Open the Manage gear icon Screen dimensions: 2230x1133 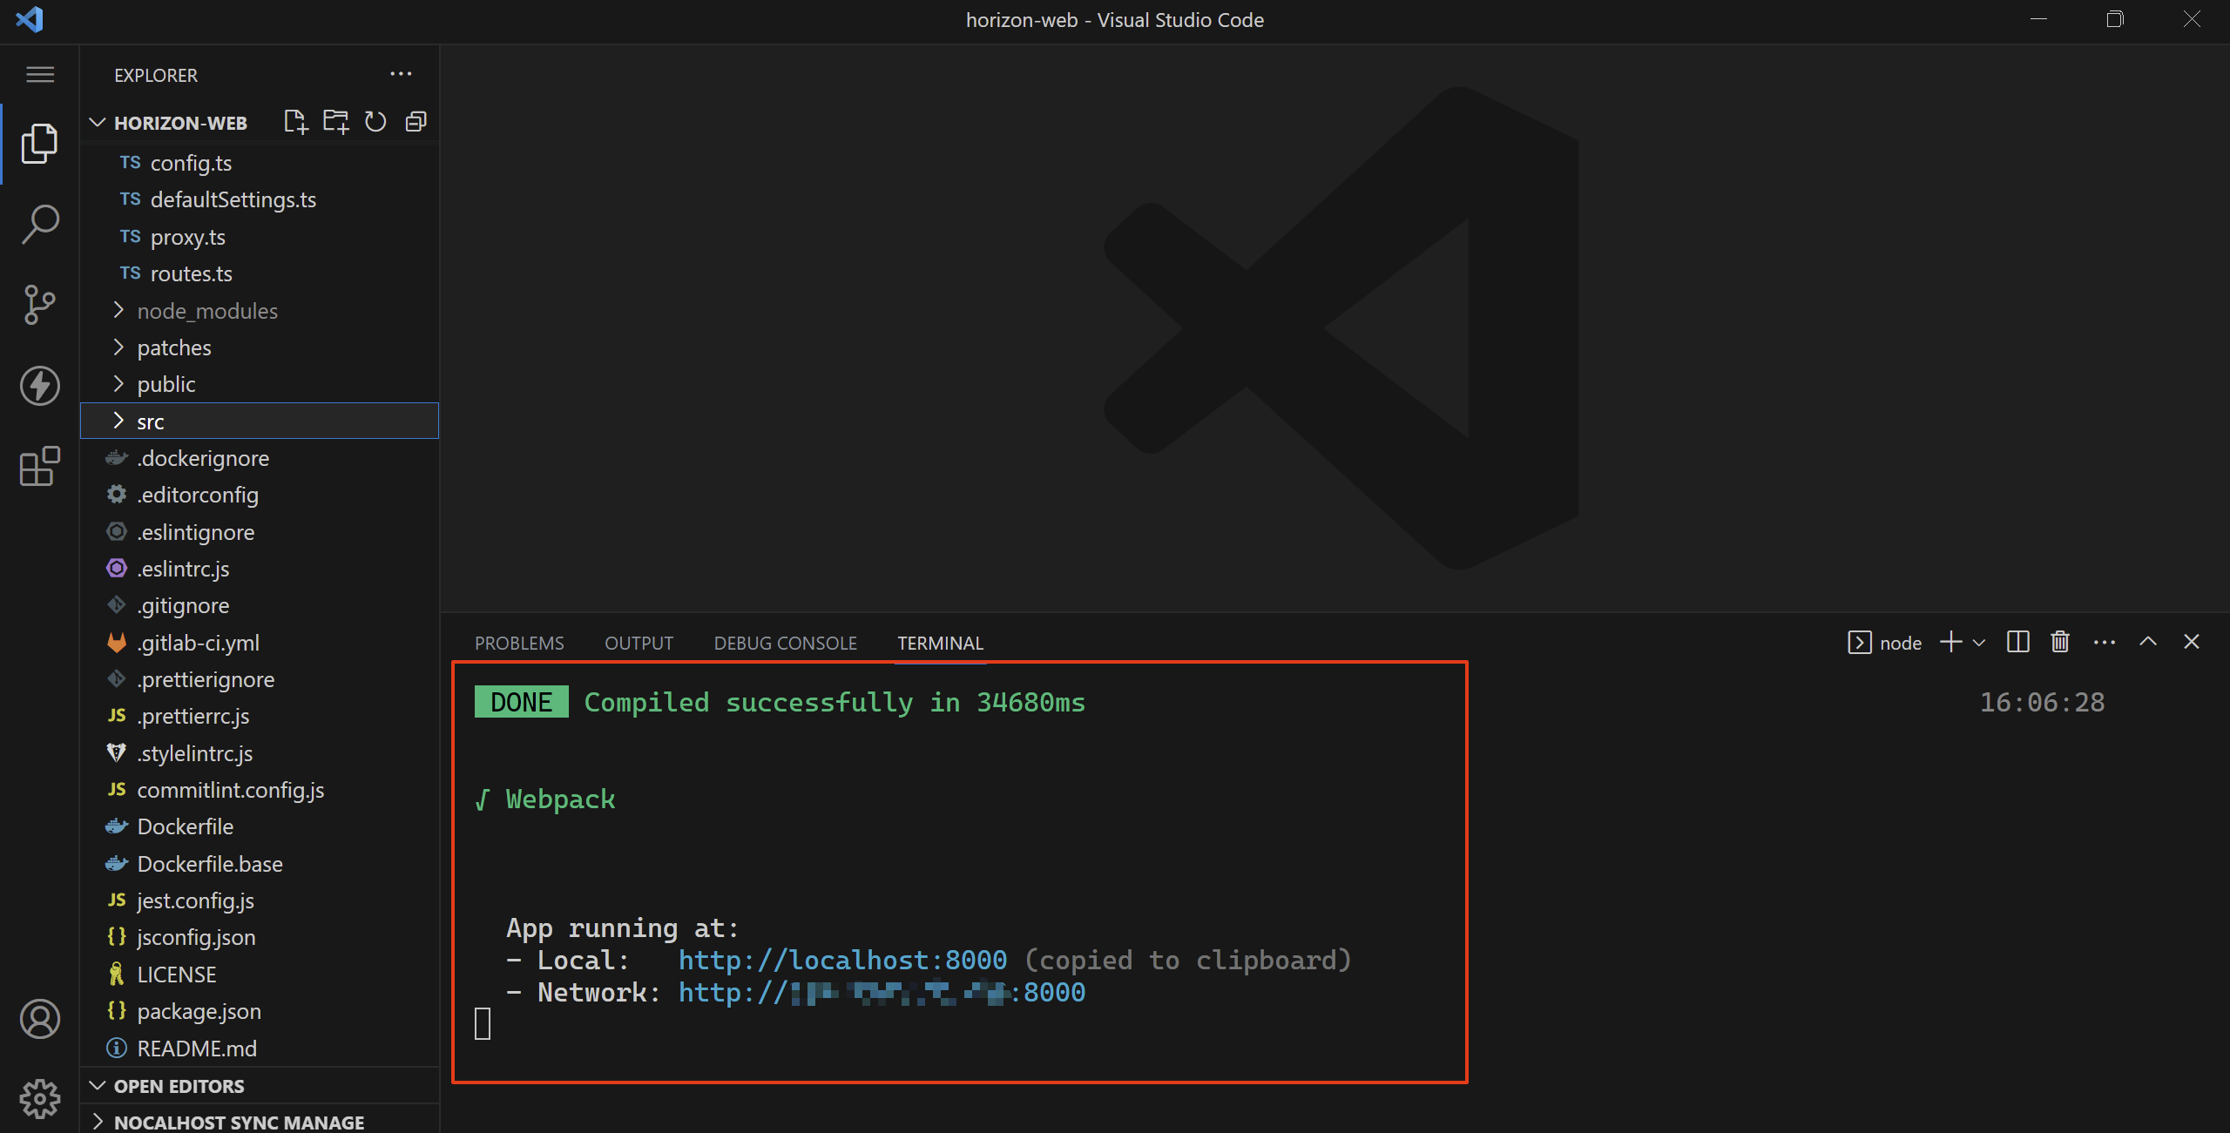(39, 1099)
